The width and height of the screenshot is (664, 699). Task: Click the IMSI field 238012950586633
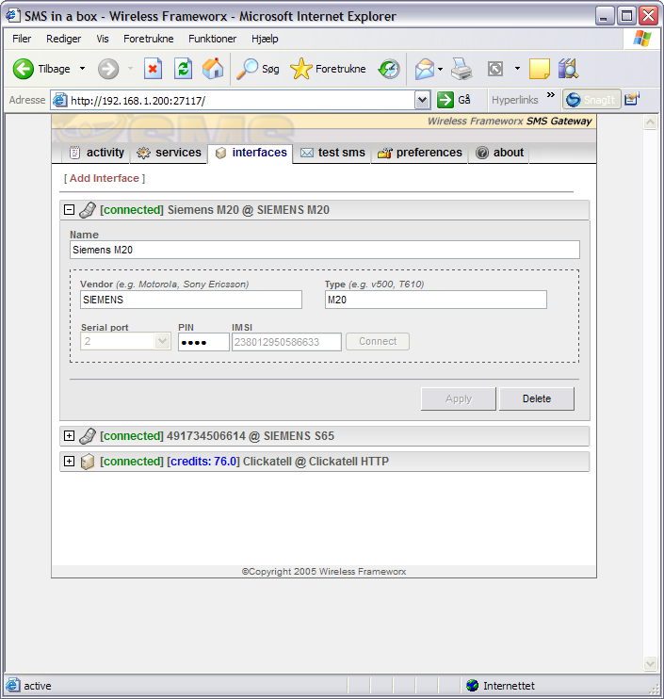coord(286,342)
